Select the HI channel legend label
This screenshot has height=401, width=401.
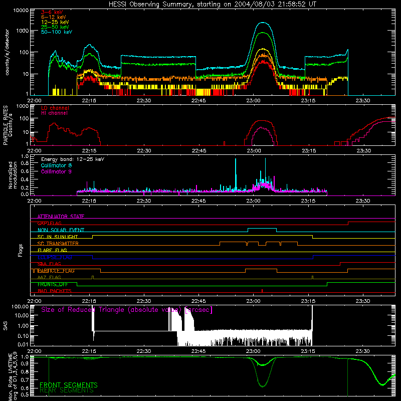pyautogui.click(x=54, y=113)
